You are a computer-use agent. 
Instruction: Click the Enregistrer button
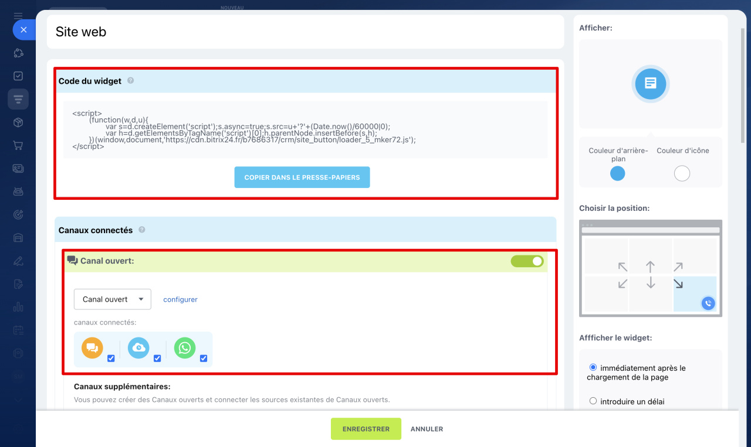click(366, 429)
